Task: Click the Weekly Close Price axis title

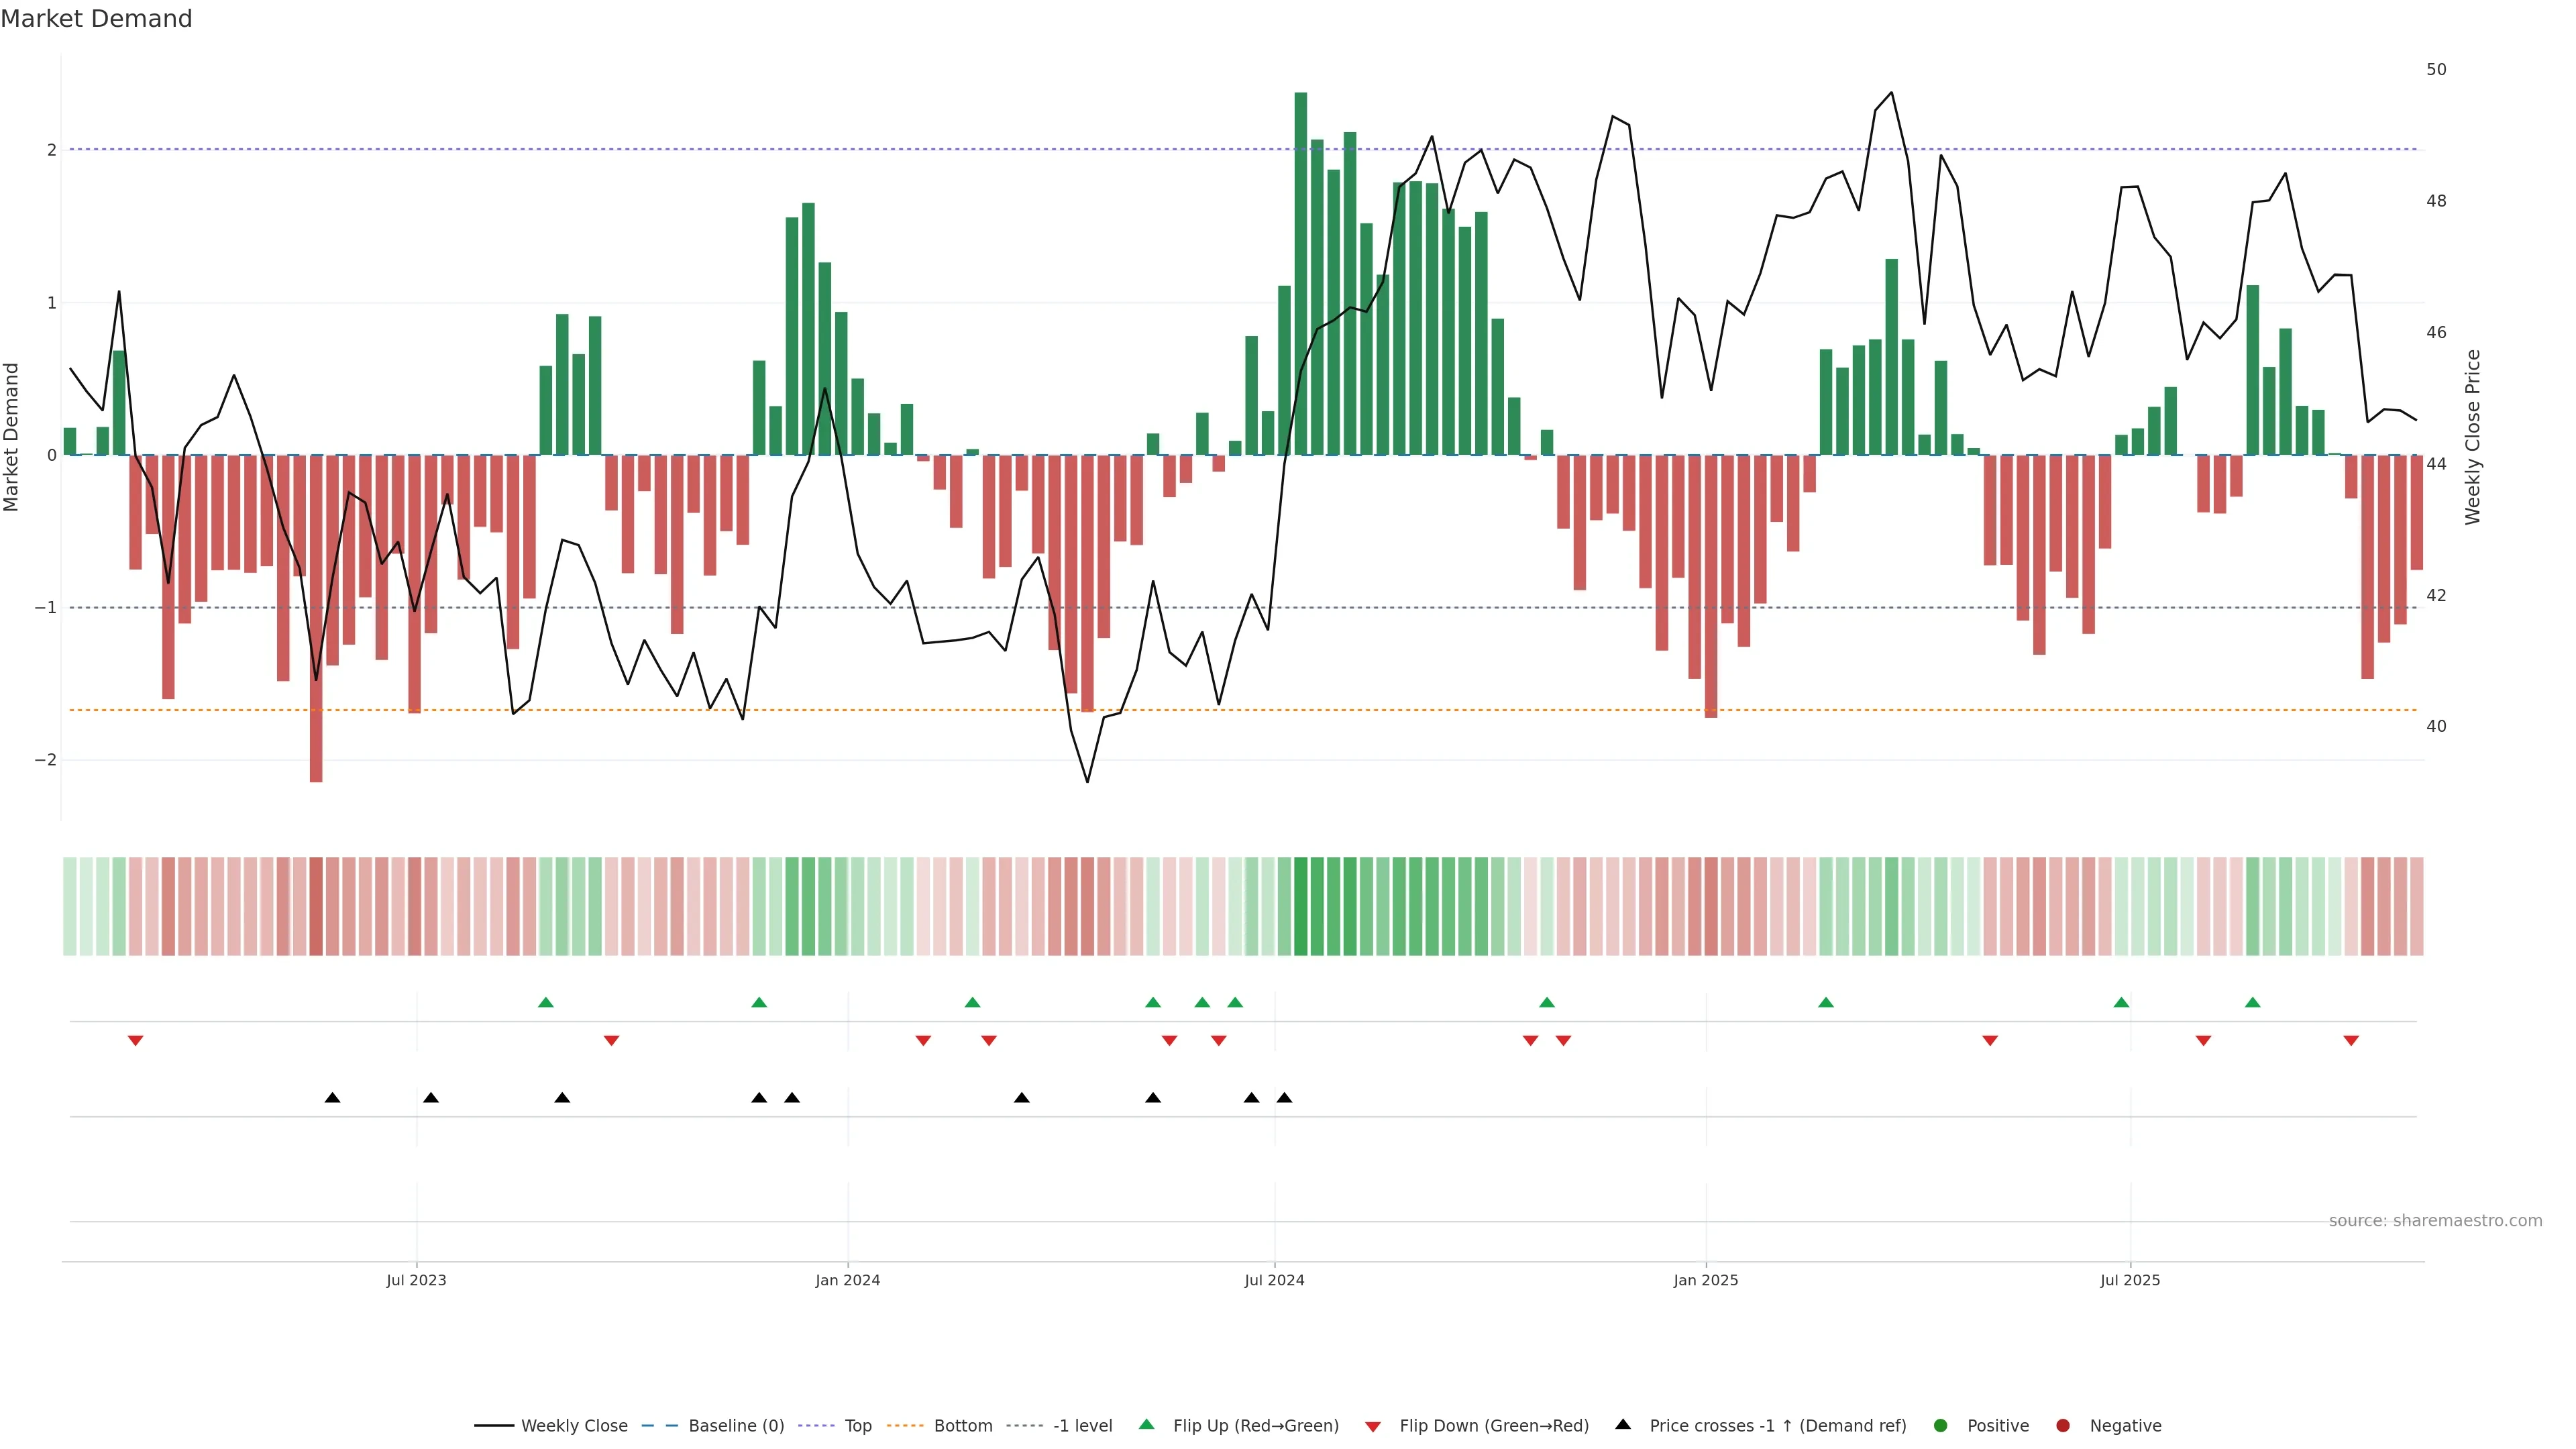Action: click(2472, 437)
